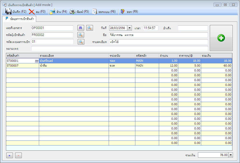Screen dimensions: 240x163
Task: Click the red X delete icon (F3)
Action: pyautogui.click(x=32, y=12)
